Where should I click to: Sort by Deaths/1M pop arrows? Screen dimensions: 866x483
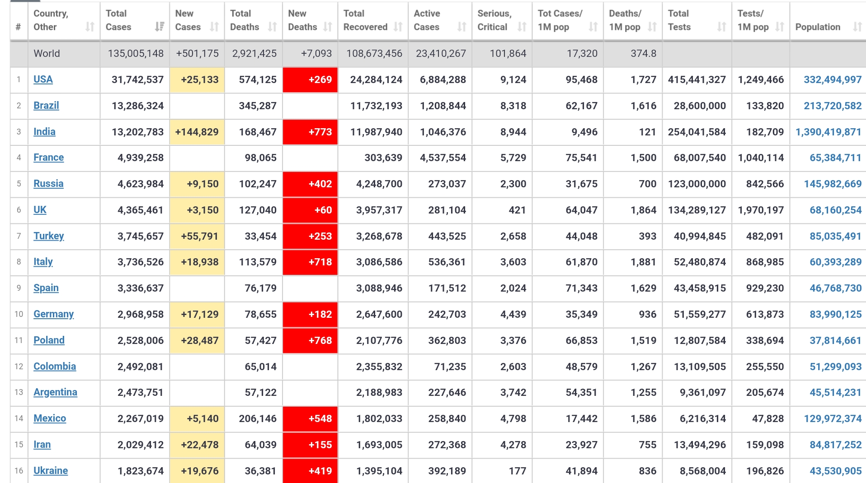click(x=652, y=27)
